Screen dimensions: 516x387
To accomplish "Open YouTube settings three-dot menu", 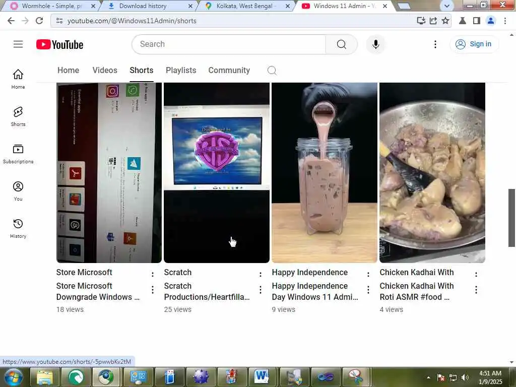I will pyautogui.click(x=435, y=44).
